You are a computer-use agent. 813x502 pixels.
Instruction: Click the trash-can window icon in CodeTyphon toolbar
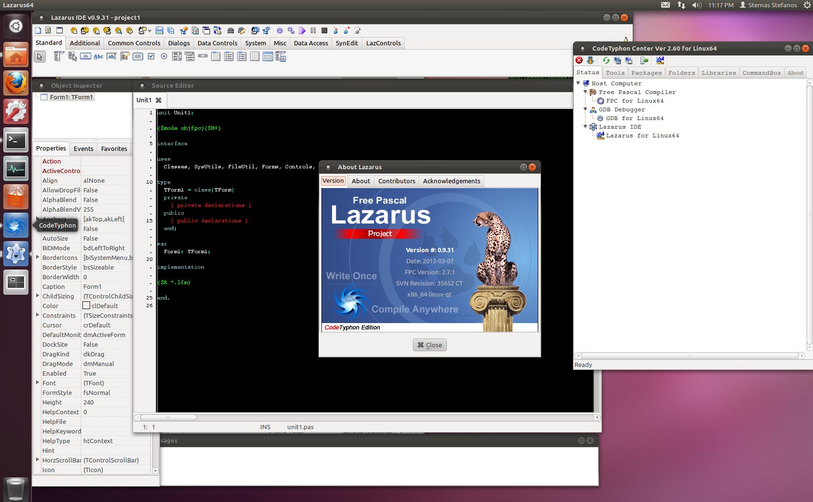(x=617, y=60)
